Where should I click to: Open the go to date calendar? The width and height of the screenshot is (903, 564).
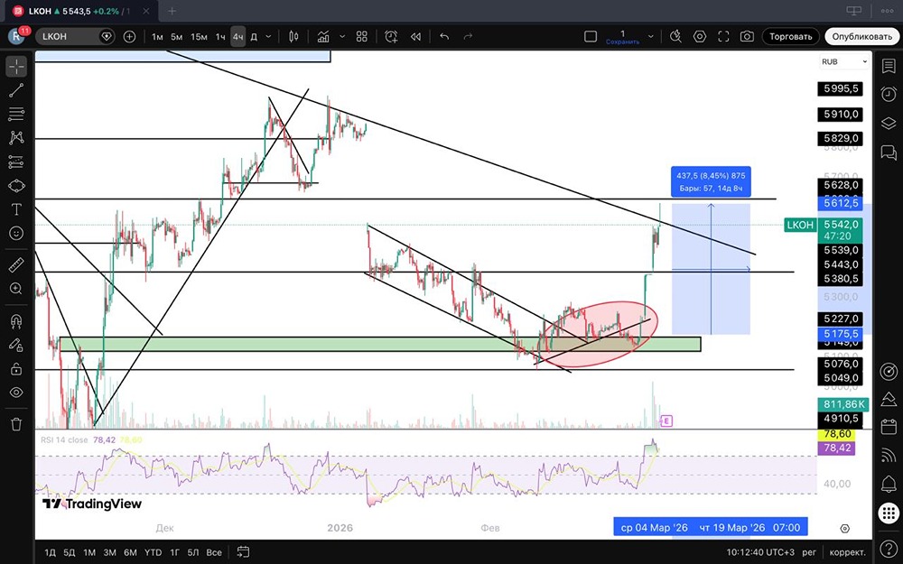pyautogui.click(x=244, y=552)
